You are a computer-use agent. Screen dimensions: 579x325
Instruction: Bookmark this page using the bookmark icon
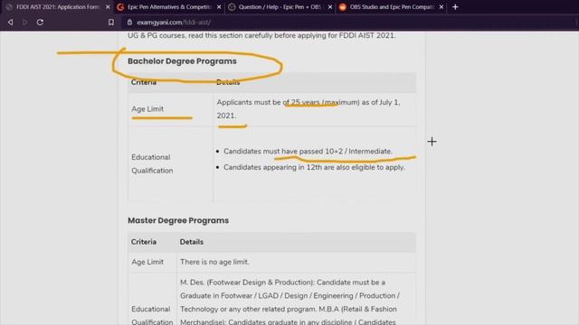pos(111,22)
